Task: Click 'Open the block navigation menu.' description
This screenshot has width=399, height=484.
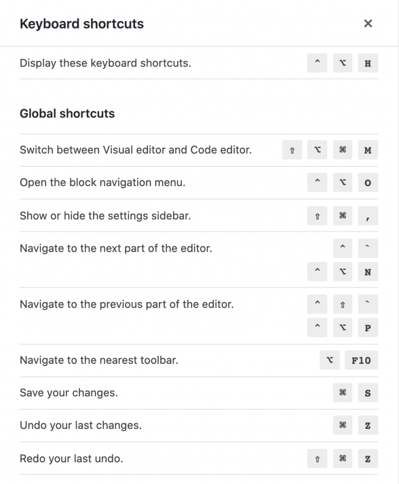Action: click(x=102, y=183)
